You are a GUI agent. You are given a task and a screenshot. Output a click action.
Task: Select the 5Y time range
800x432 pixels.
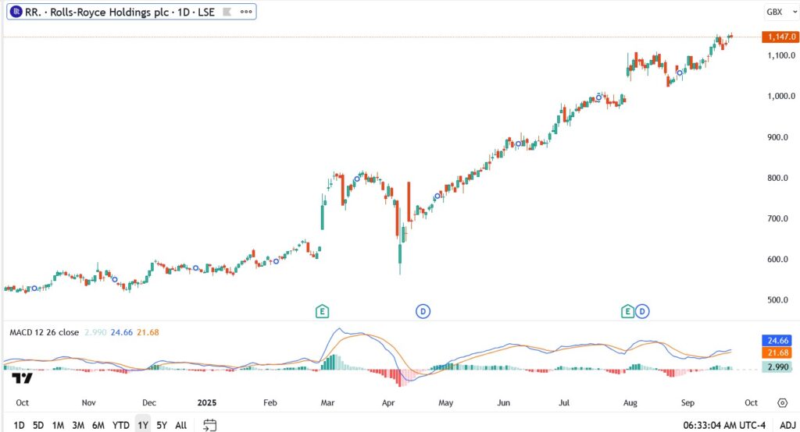[x=162, y=425]
